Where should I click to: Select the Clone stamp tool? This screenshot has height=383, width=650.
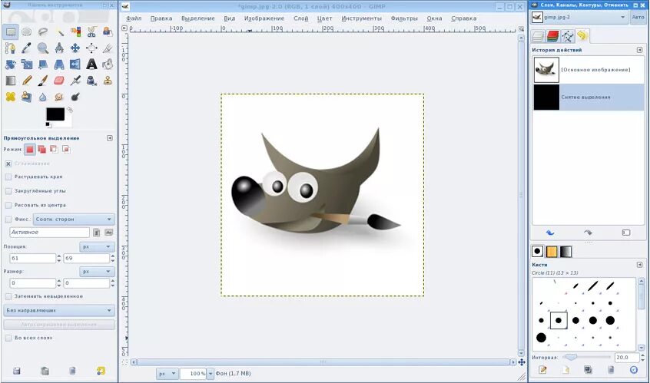[x=108, y=81]
